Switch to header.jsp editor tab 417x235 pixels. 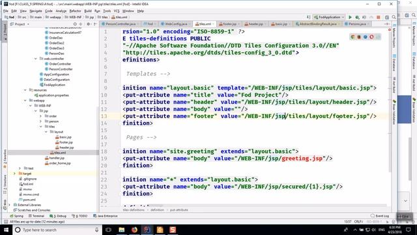(x=255, y=24)
